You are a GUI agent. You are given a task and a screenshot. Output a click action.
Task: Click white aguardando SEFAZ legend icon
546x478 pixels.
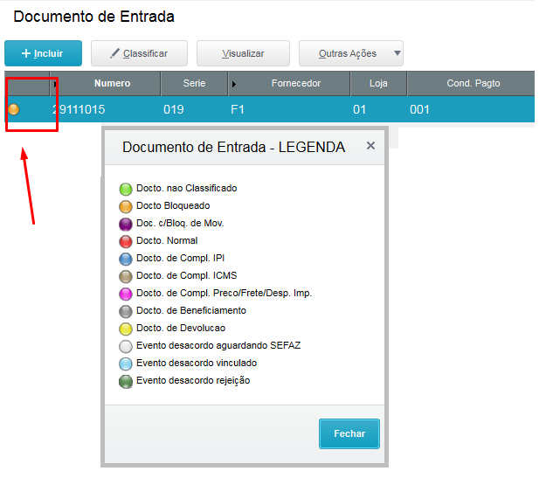(x=126, y=346)
